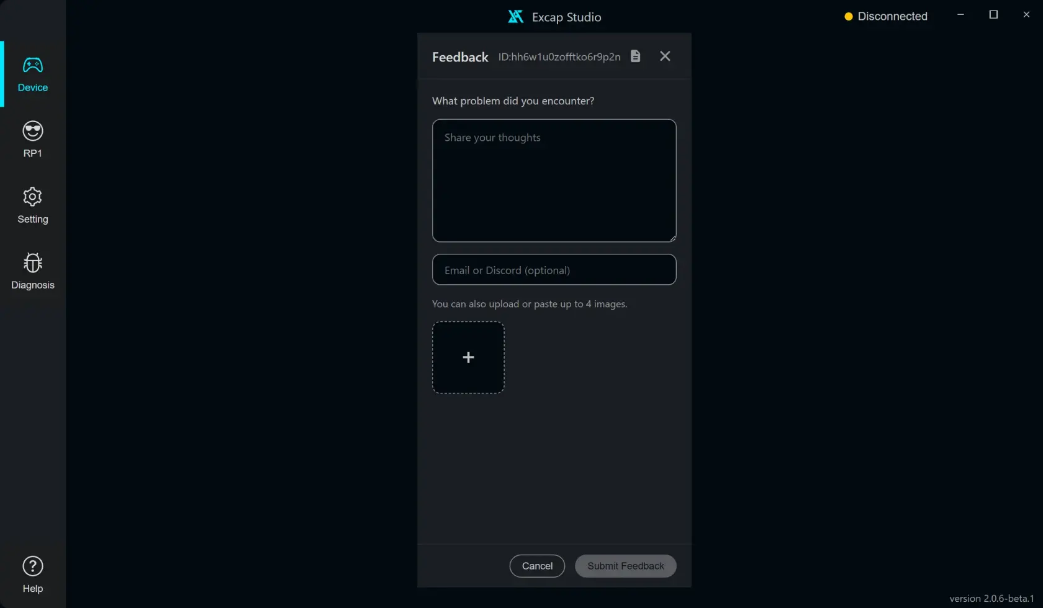The height and width of the screenshot is (608, 1043).
Task: Add an image via the plus box
Action: pyautogui.click(x=468, y=357)
